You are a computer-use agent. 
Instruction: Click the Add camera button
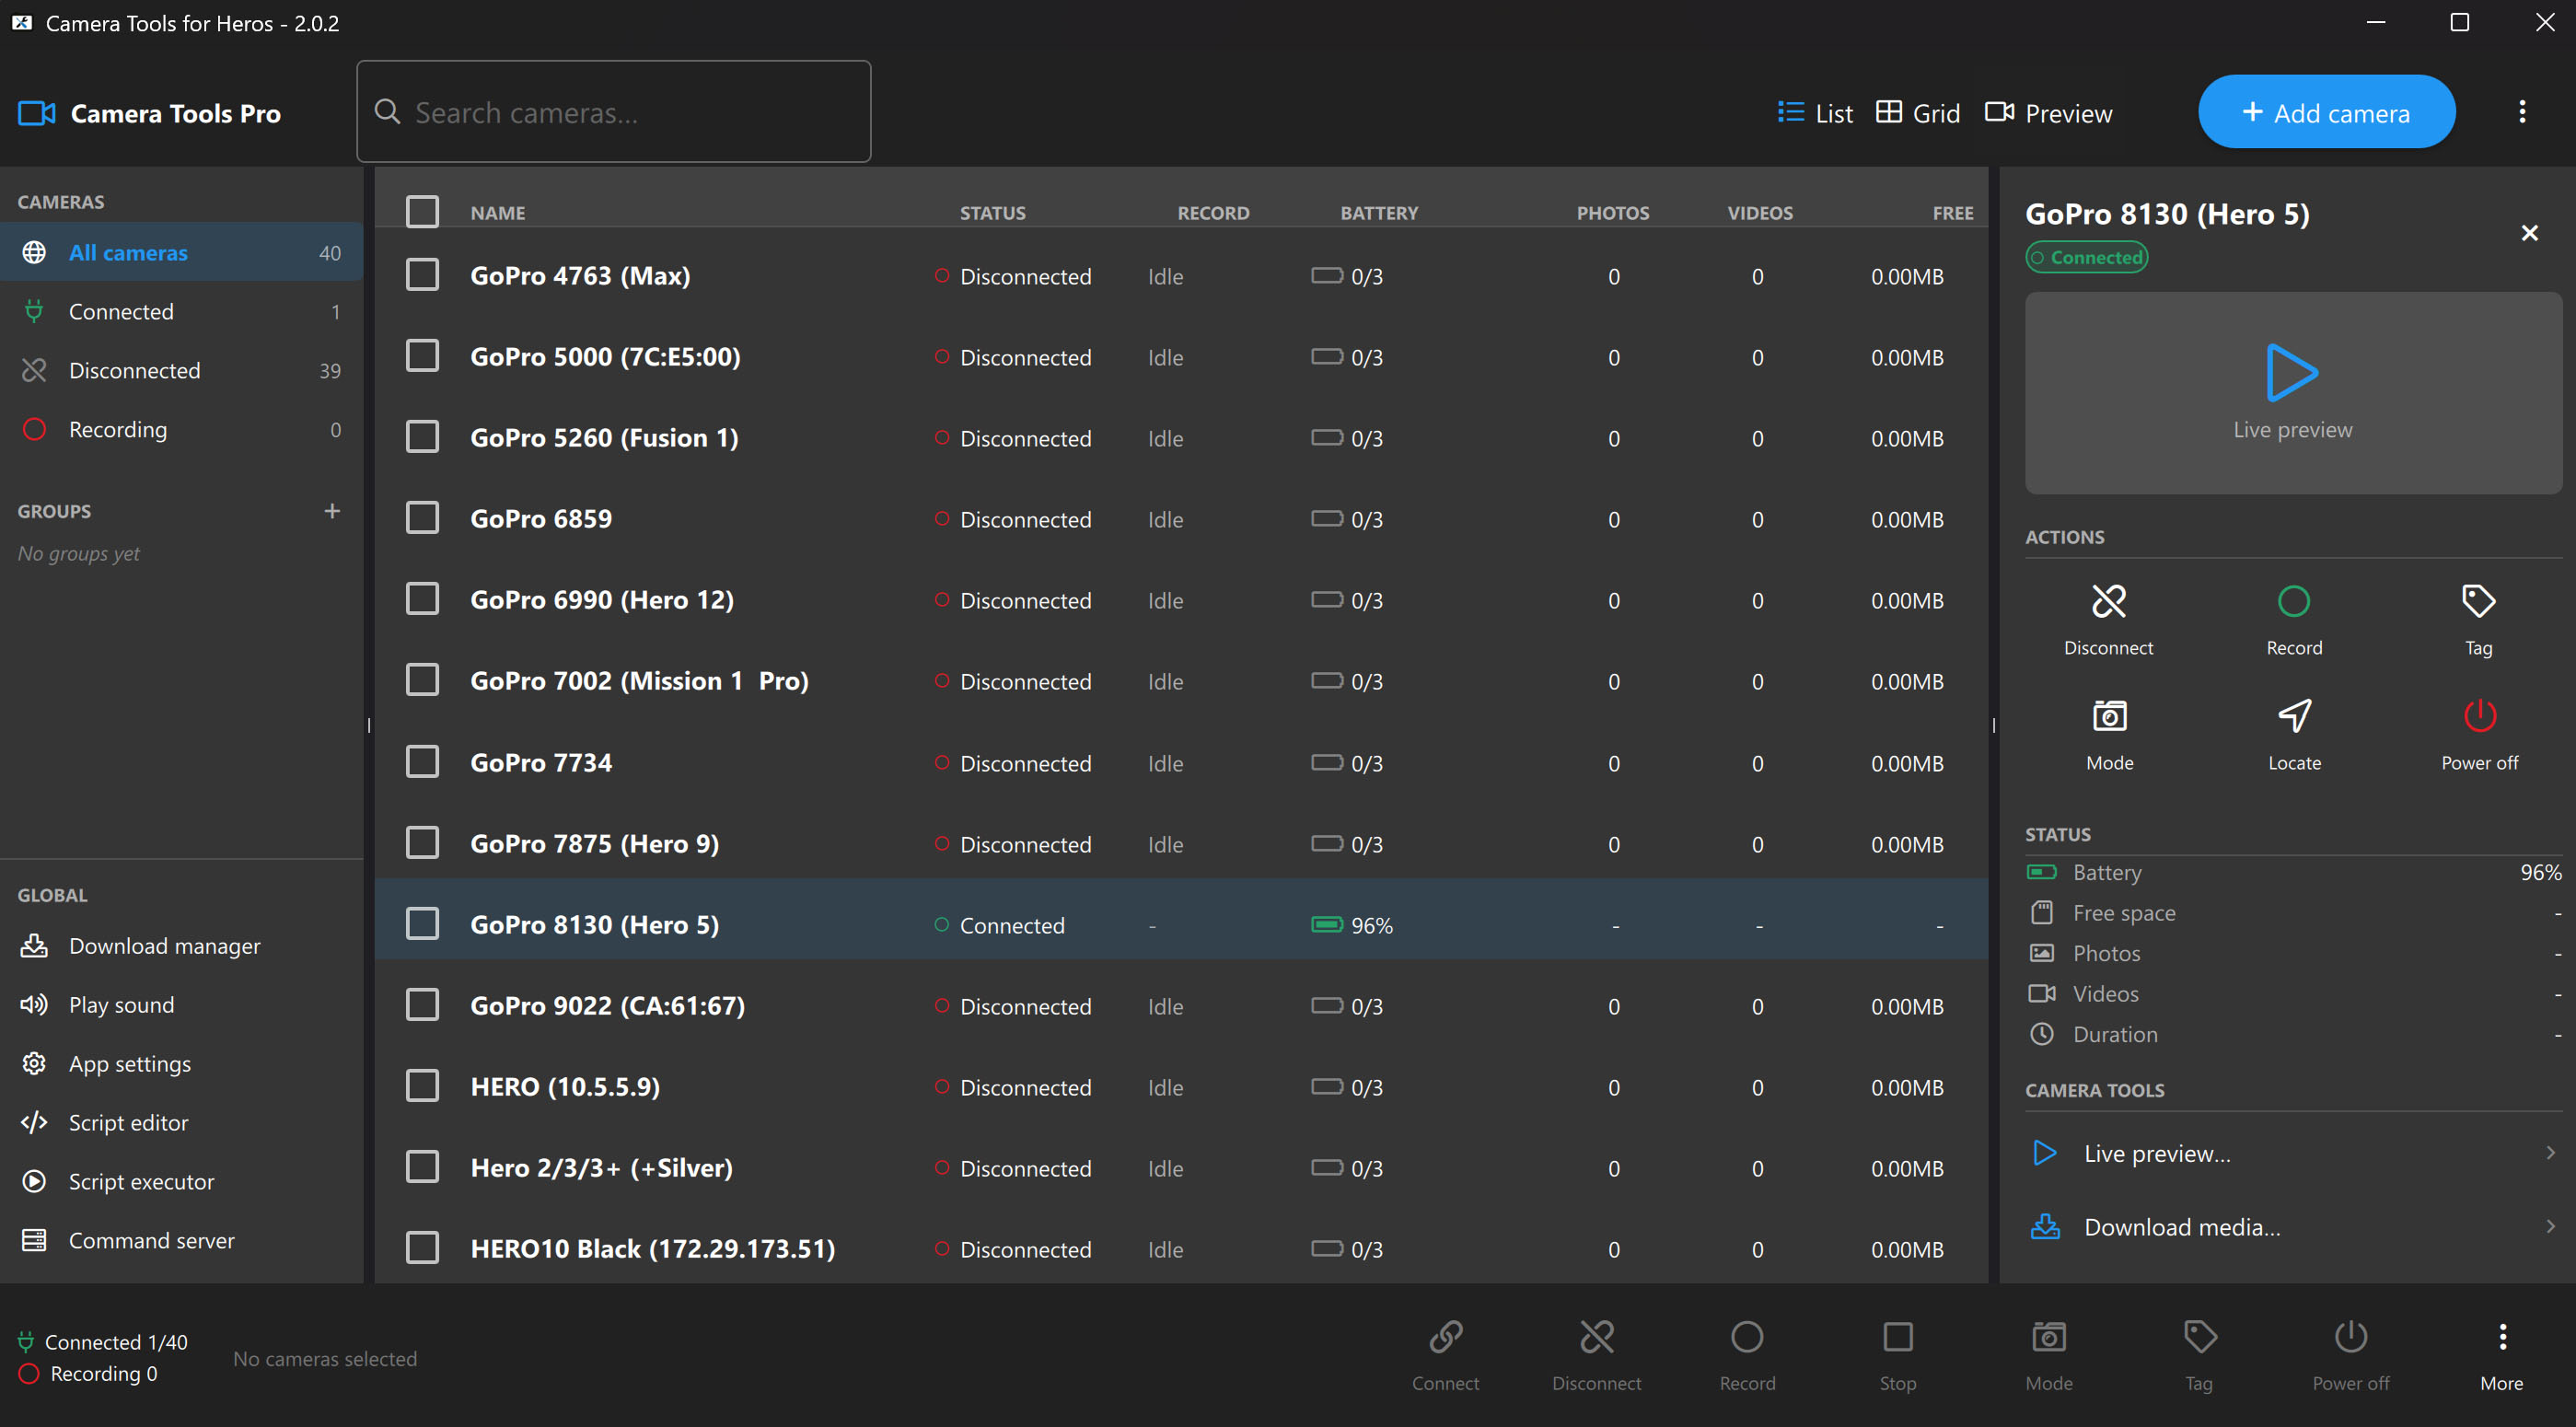click(x=2326, y=112)
